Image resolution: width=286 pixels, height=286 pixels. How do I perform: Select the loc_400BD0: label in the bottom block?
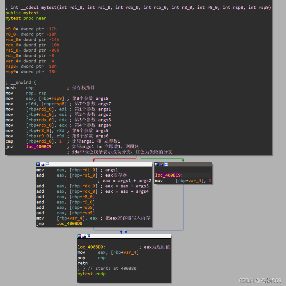(x=91, y=247)
